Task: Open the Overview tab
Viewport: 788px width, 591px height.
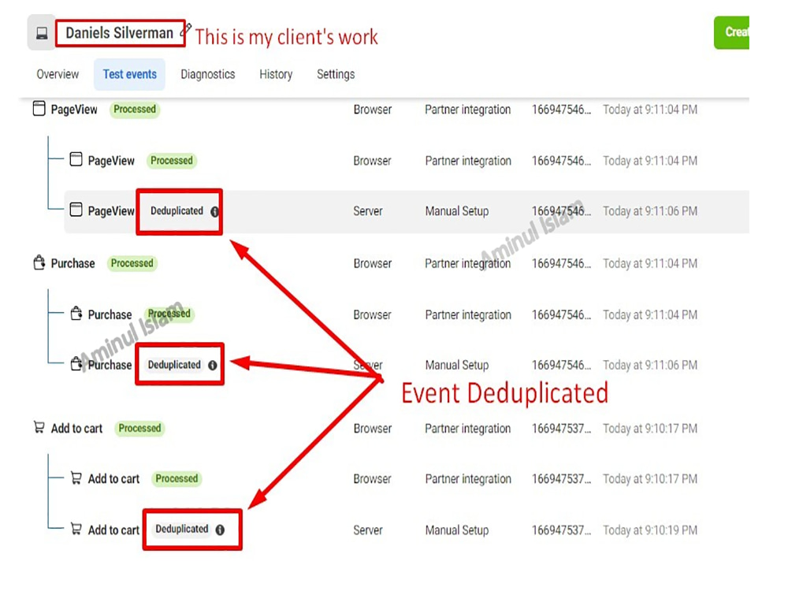Action: [58, 74]
